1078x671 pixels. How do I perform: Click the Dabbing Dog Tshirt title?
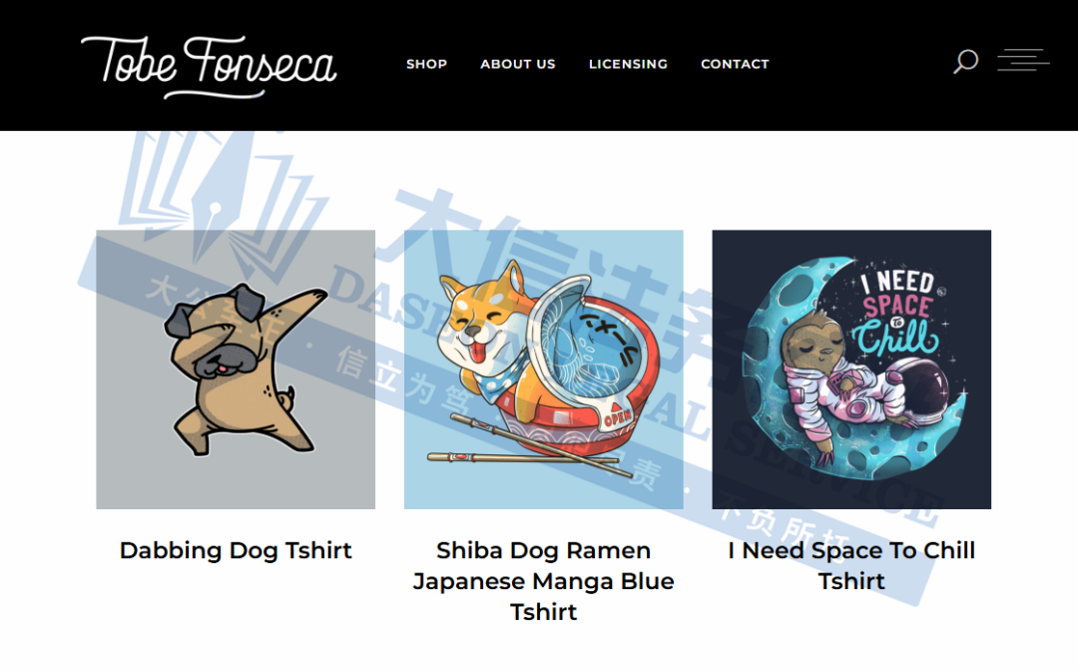[236, 551]
